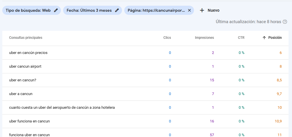
Task: Select impressions value 16 for 'uber funciona en cancun'
Action: click(212, 121)
